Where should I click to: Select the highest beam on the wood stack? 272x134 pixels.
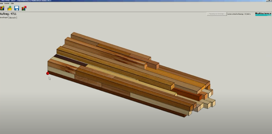point(111,45)
